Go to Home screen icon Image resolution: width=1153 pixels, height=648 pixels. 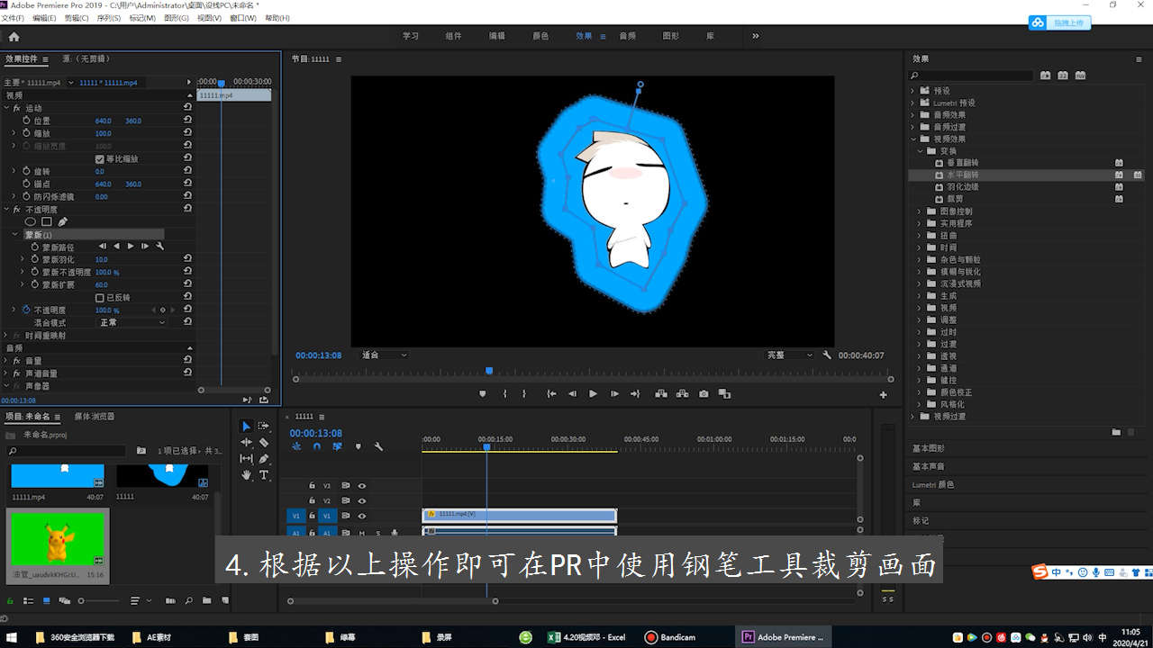pos(14,37)
